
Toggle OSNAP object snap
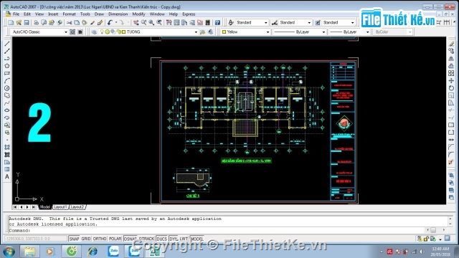[131, 239]
